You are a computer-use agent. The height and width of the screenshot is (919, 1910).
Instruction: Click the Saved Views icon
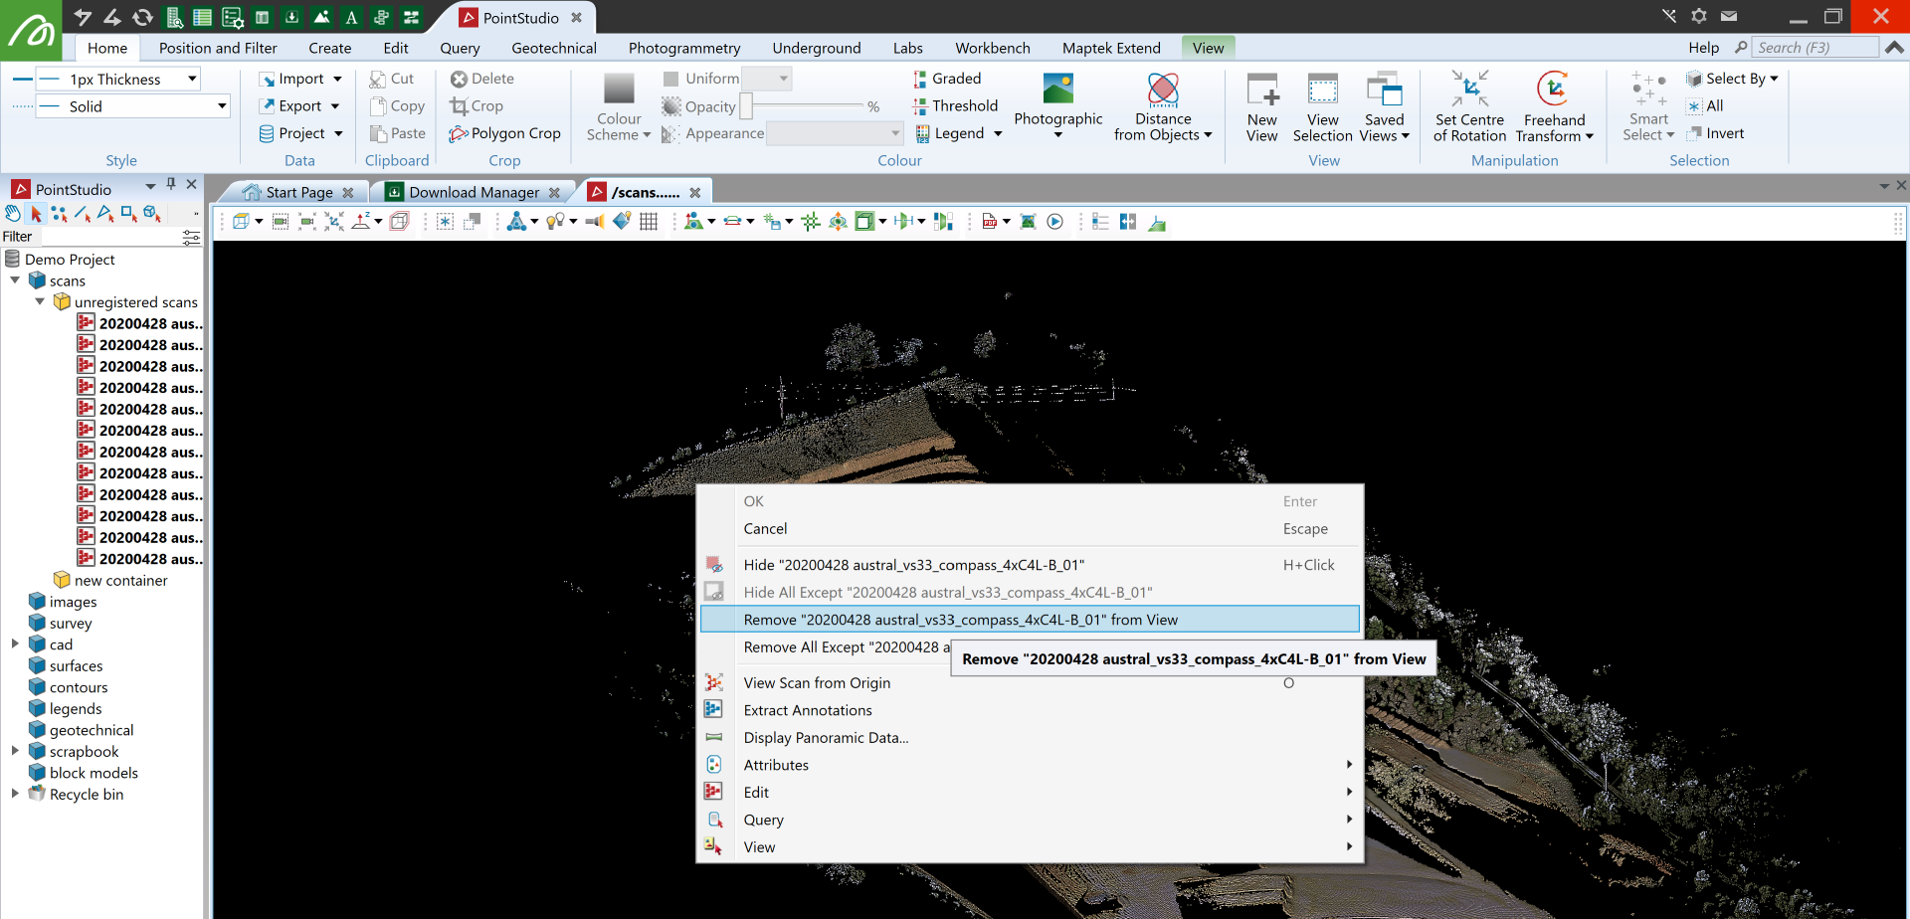(x=1384, y=91)
